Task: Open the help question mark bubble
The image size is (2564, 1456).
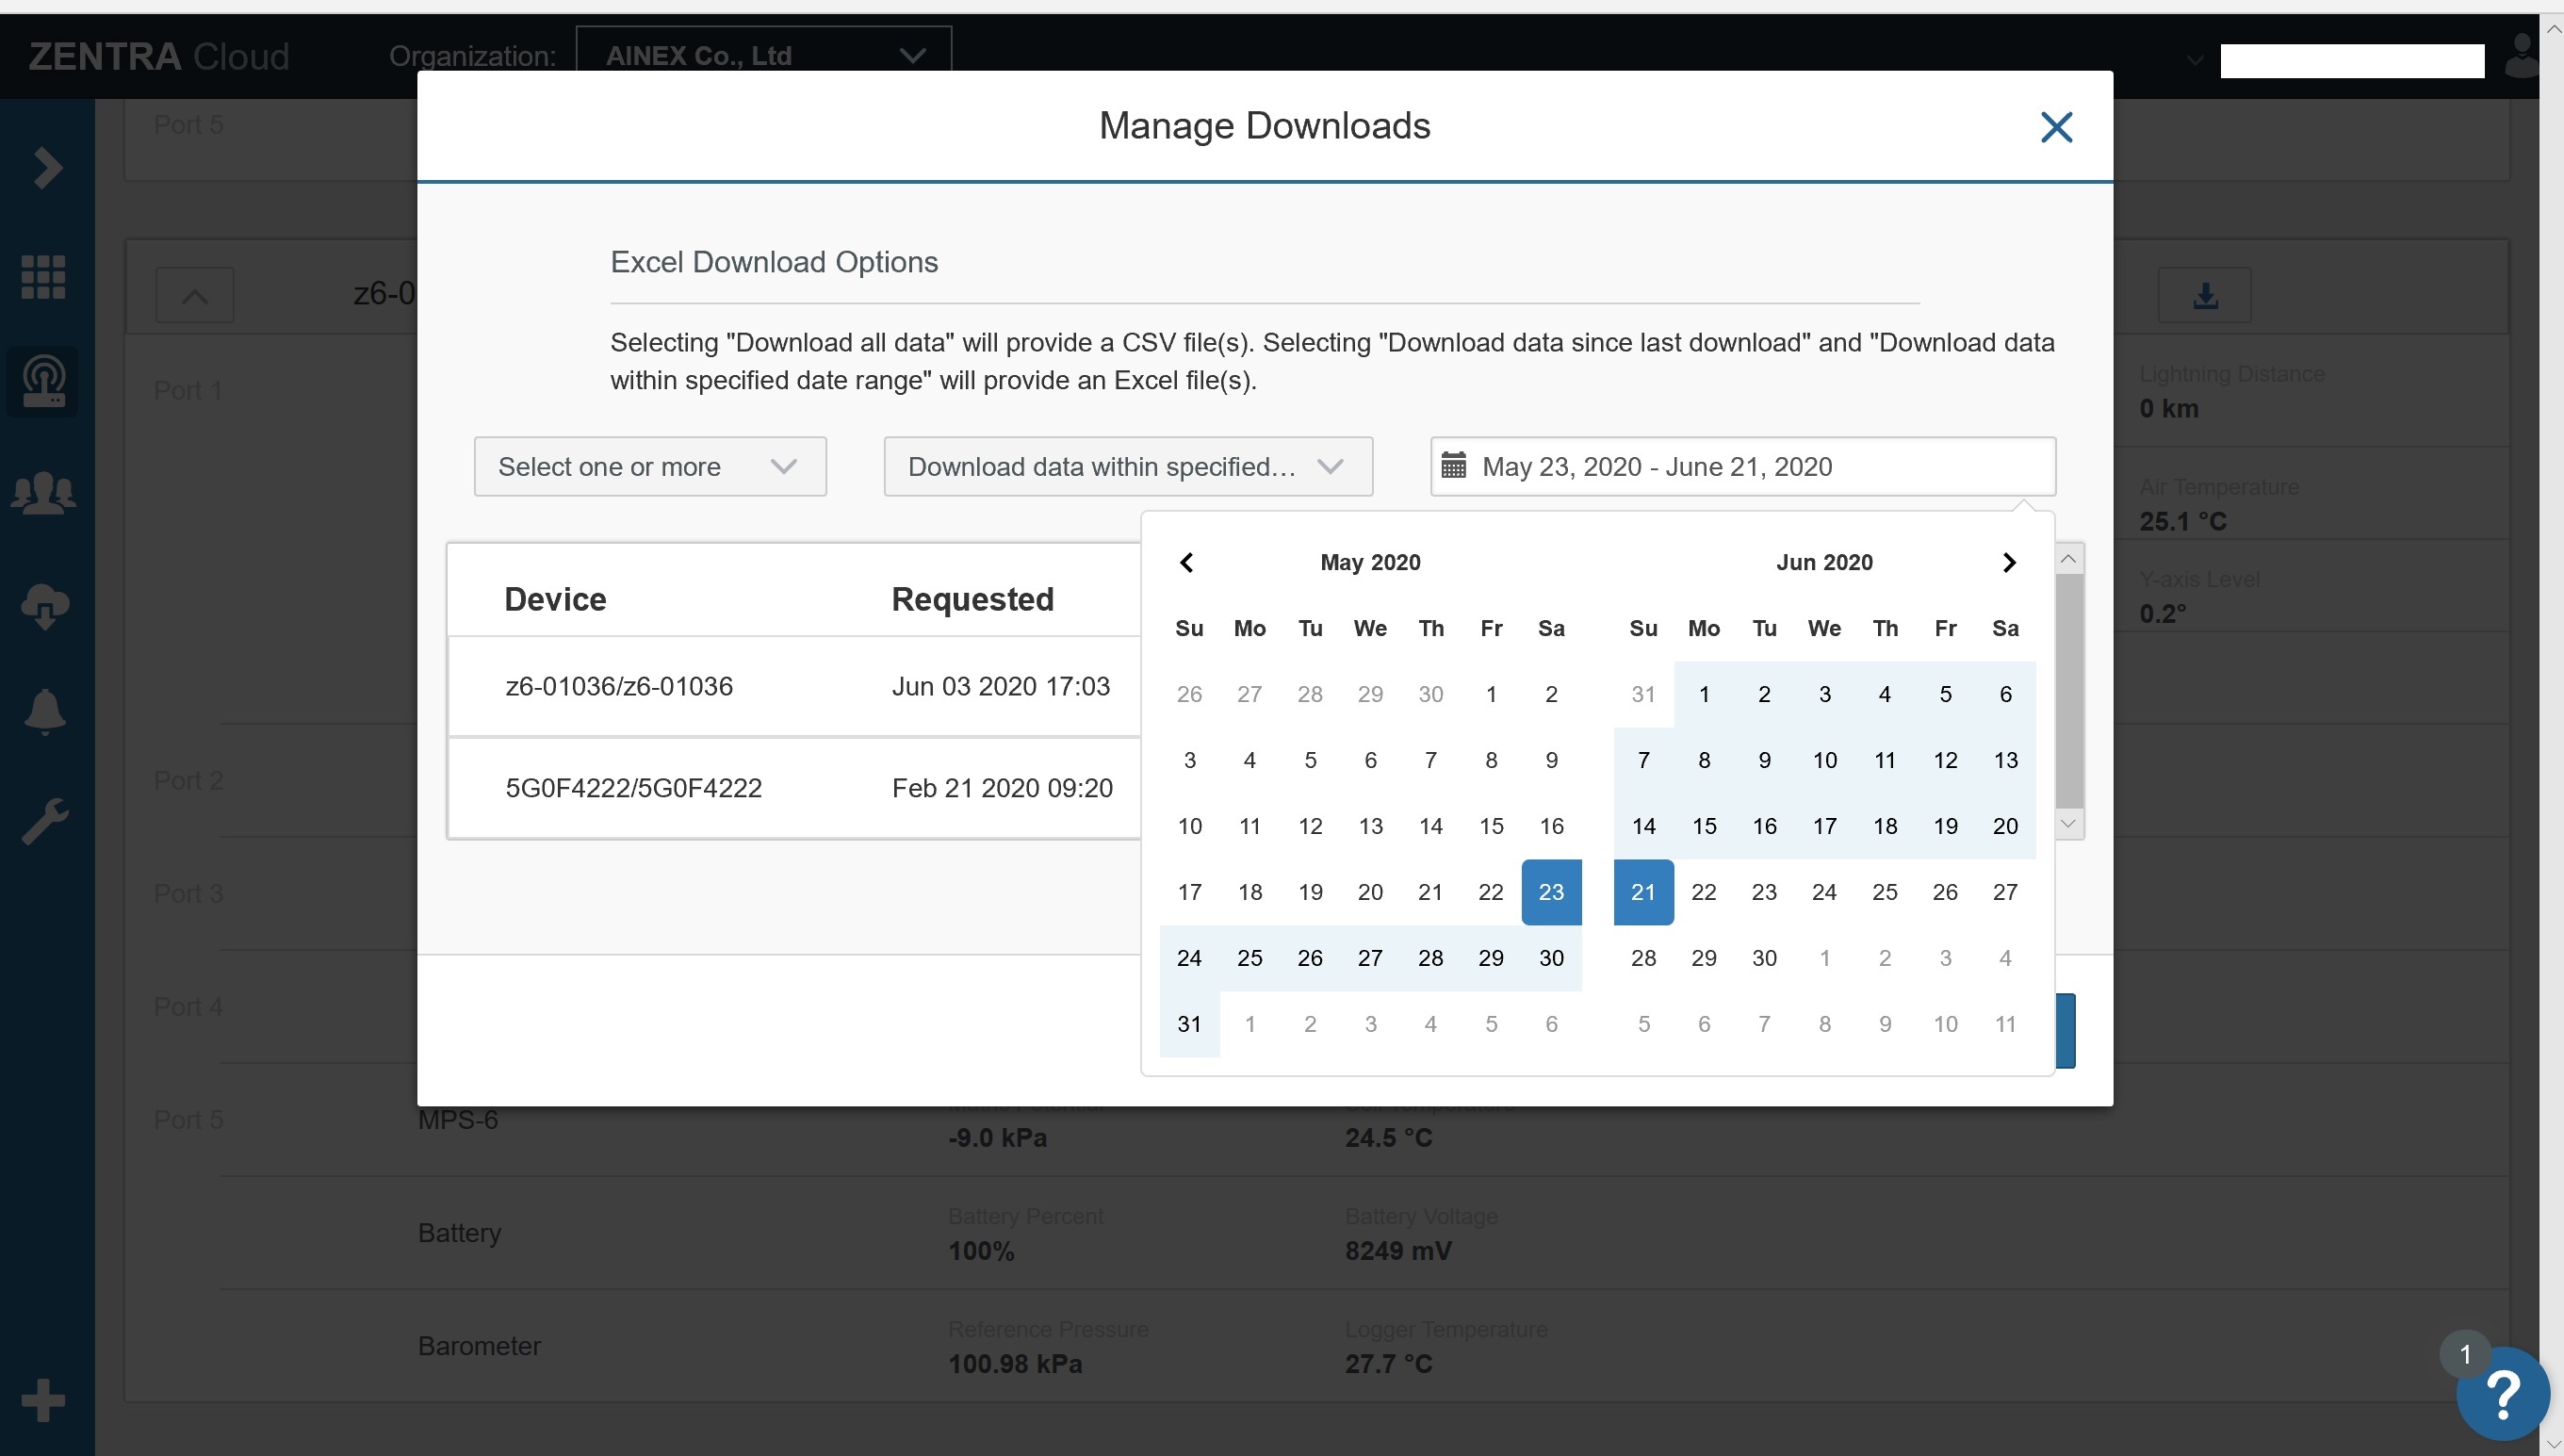Action: coord(2502,1395)
